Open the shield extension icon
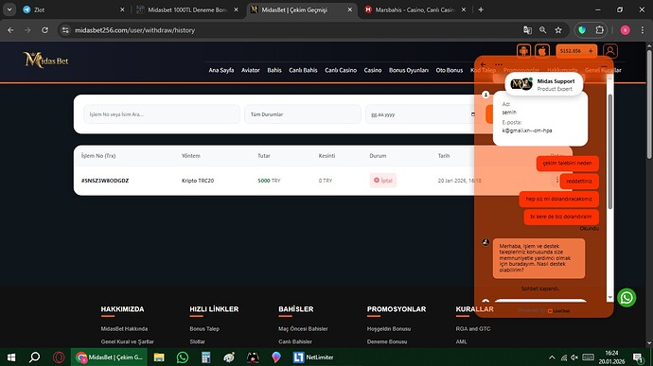Screen dimensions: 653x366 point(582,30)
